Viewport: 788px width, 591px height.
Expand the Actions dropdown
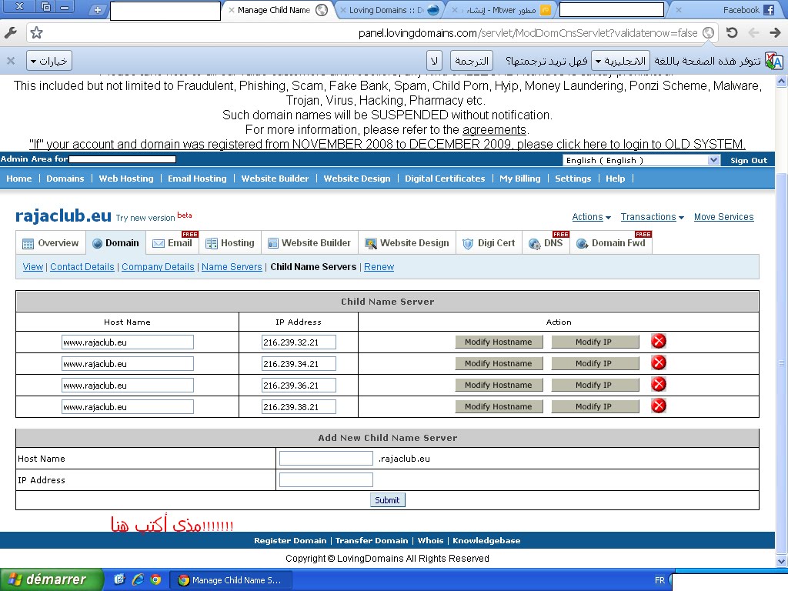(592, 217)
